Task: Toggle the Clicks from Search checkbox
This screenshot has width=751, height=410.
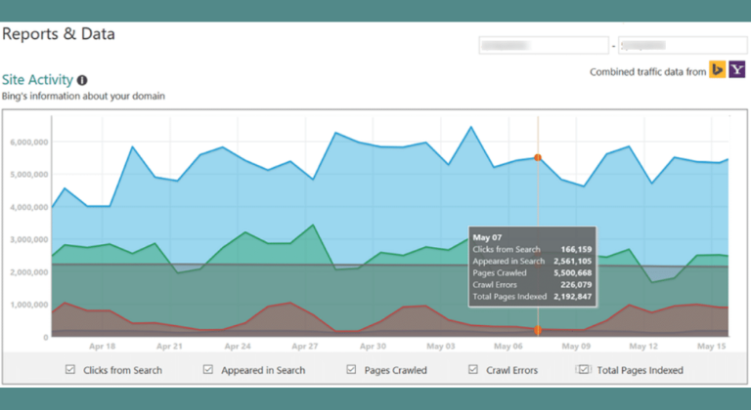Action: (69, 370)
